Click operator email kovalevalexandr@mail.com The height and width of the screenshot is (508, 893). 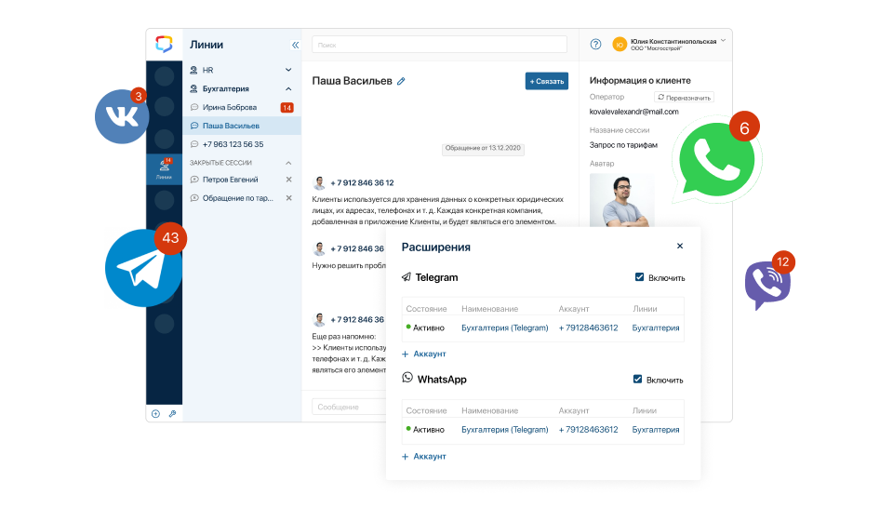point(633,112)
